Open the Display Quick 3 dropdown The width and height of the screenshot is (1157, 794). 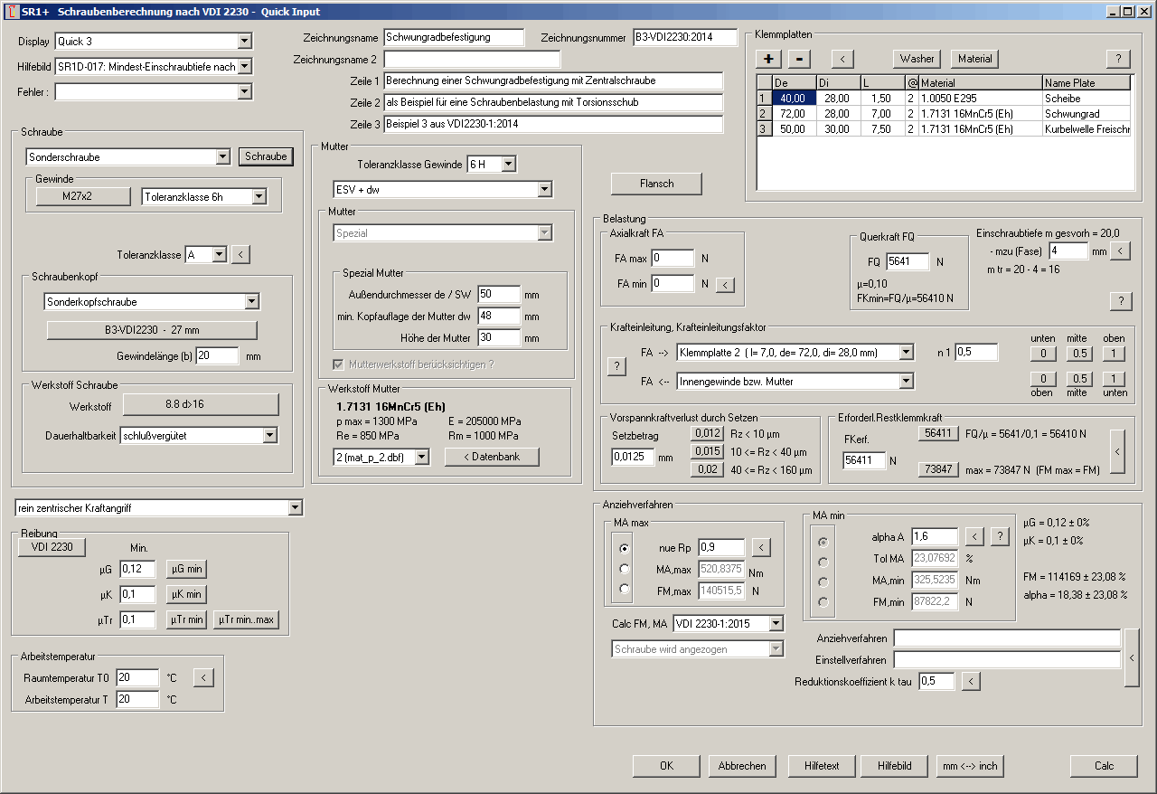point(244,42)
